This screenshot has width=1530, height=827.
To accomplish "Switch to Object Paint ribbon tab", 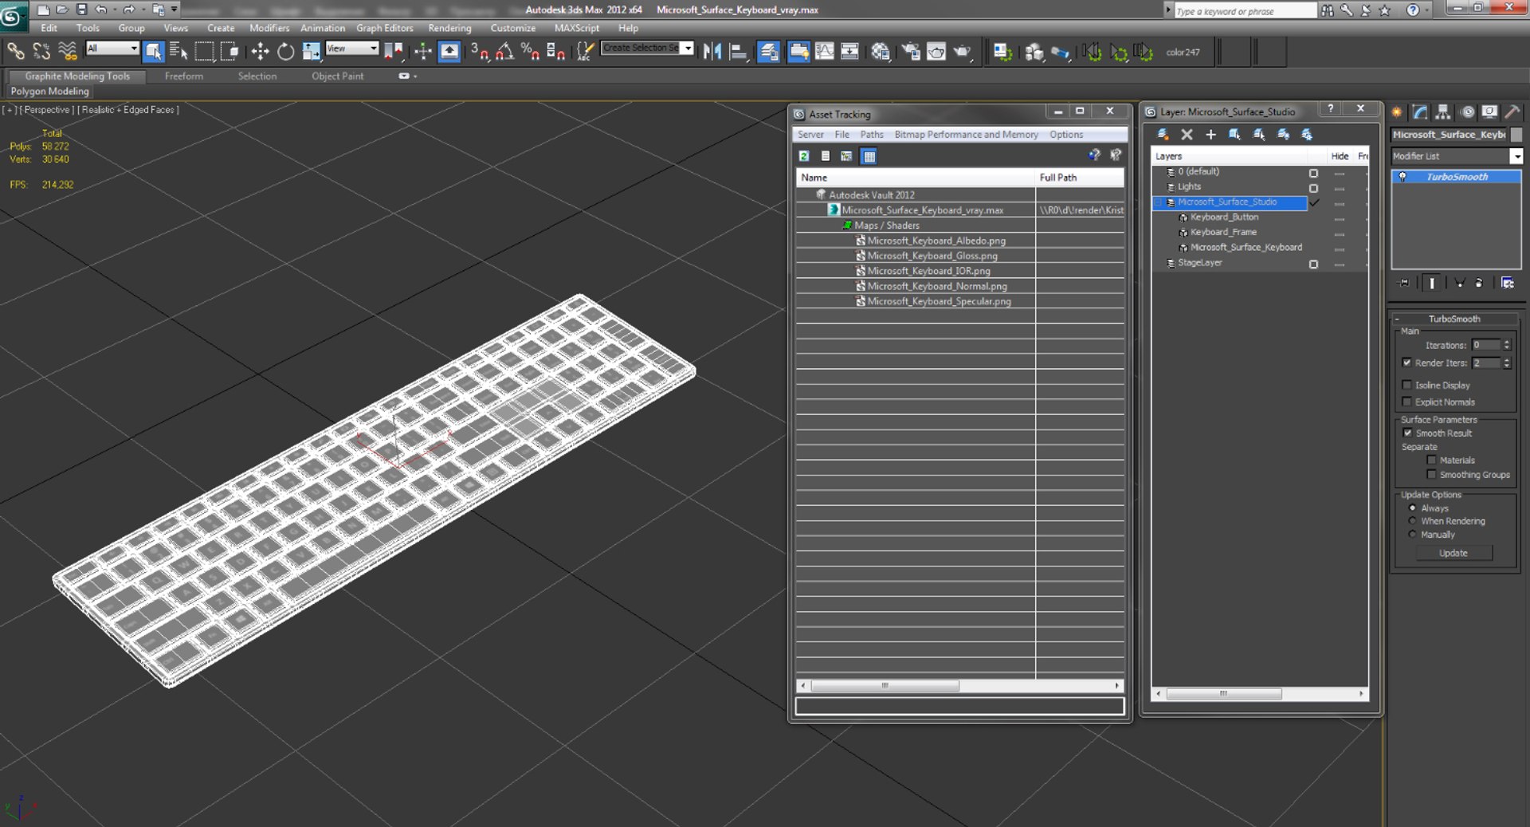I will [338, 76].
